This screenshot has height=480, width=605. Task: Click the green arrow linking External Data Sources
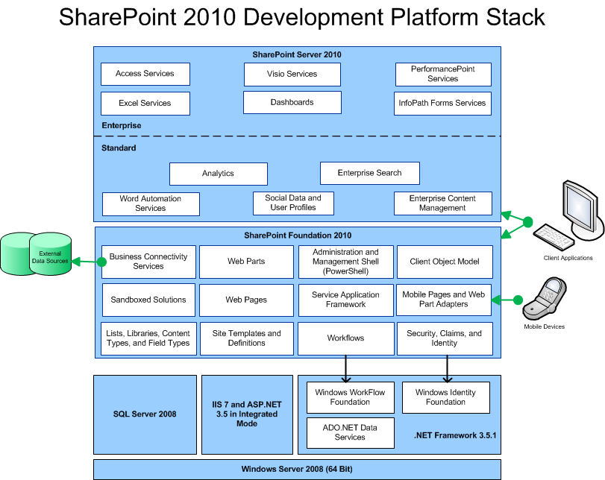86,261
